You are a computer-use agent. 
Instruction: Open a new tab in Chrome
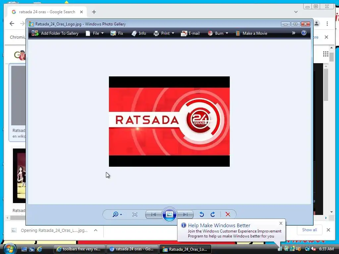point(94,12)
